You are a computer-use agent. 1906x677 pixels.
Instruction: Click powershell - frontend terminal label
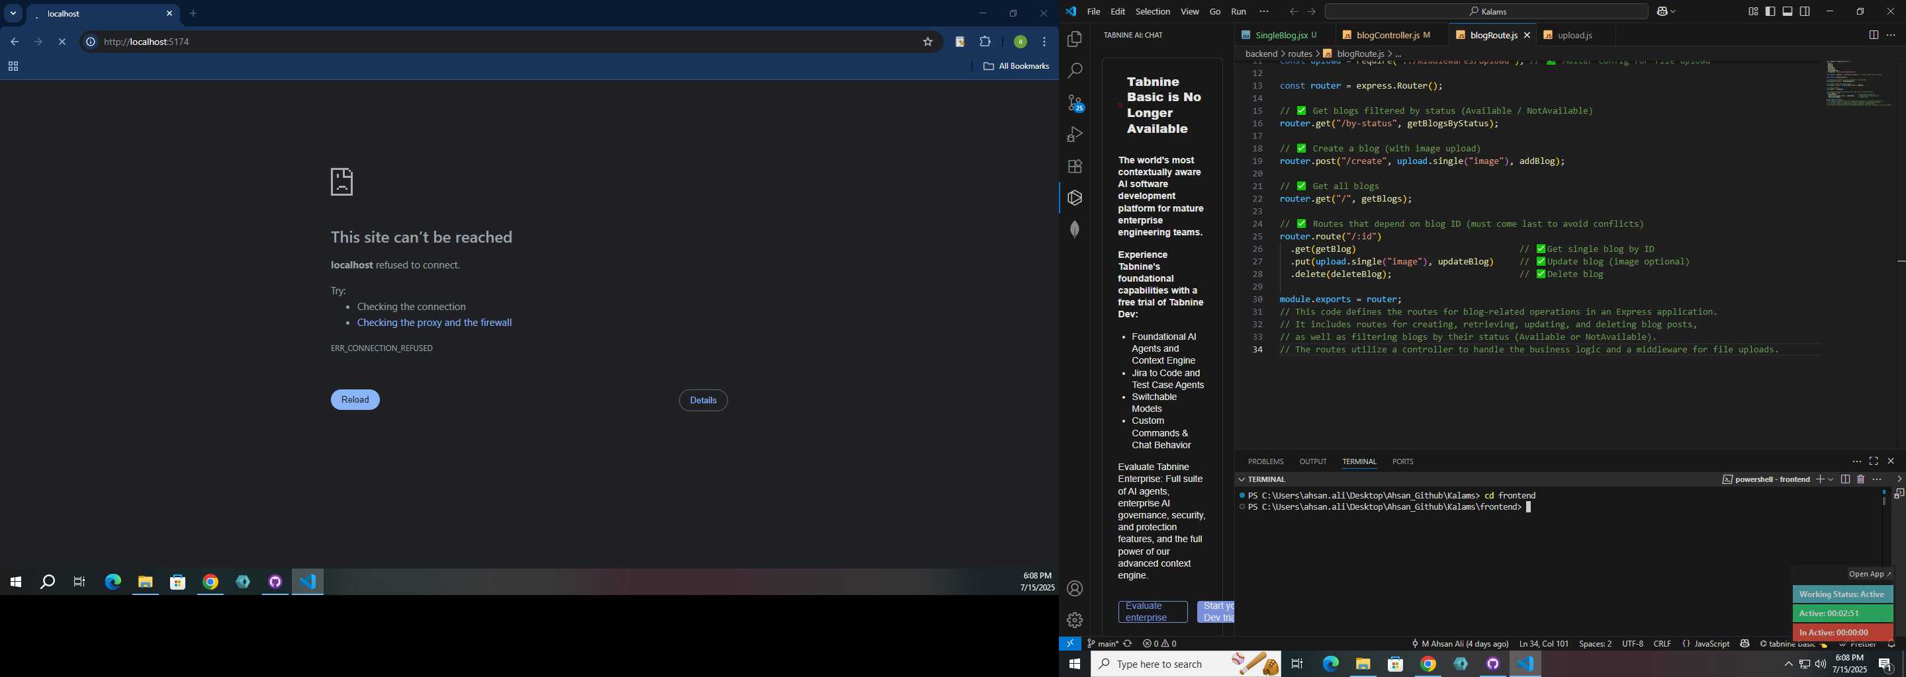pos(1766,479)
